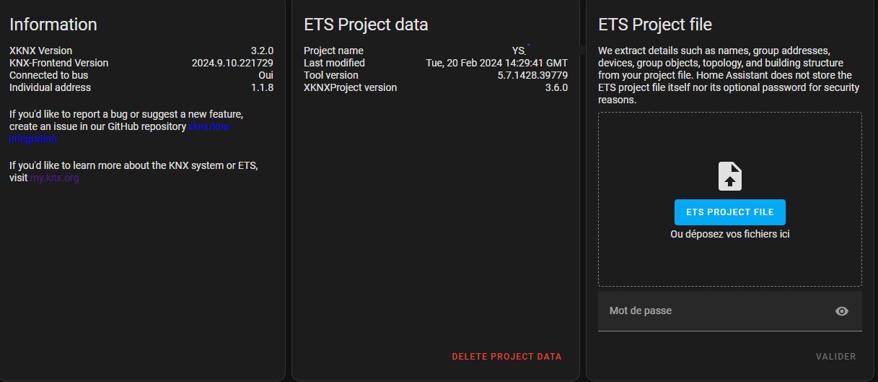
Task: Click the Last modified timestamp
Action: click(496, 63)
